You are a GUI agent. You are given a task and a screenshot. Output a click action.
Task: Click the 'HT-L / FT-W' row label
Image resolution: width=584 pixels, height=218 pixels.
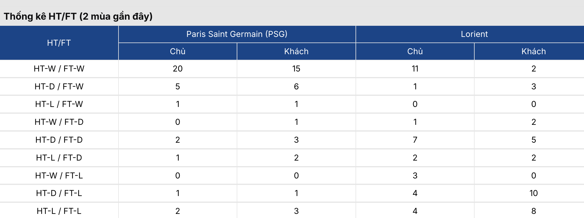tap(59, 104)
